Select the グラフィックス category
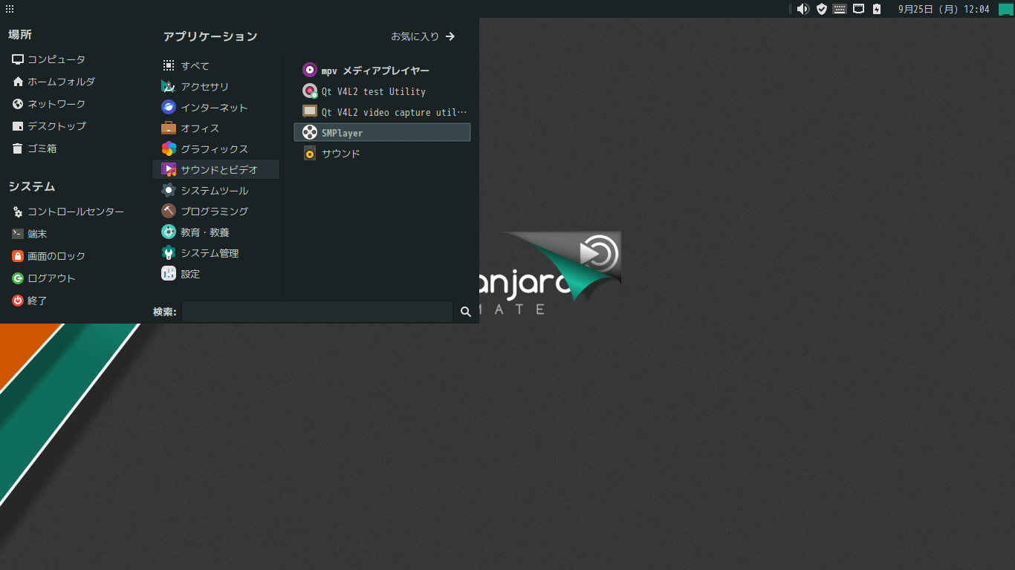 pyautogui.click(x=215, y=148)
